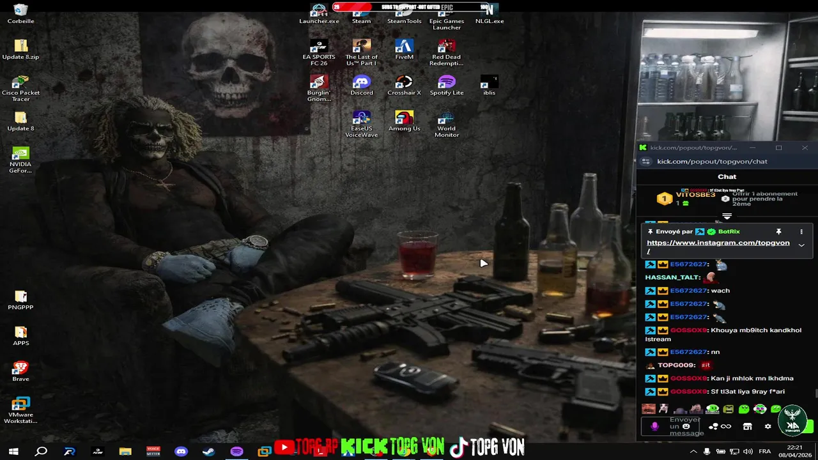Open the Discord desktop shortcut
The height and width of the screenshot is (460, 818).
[361, 85]
